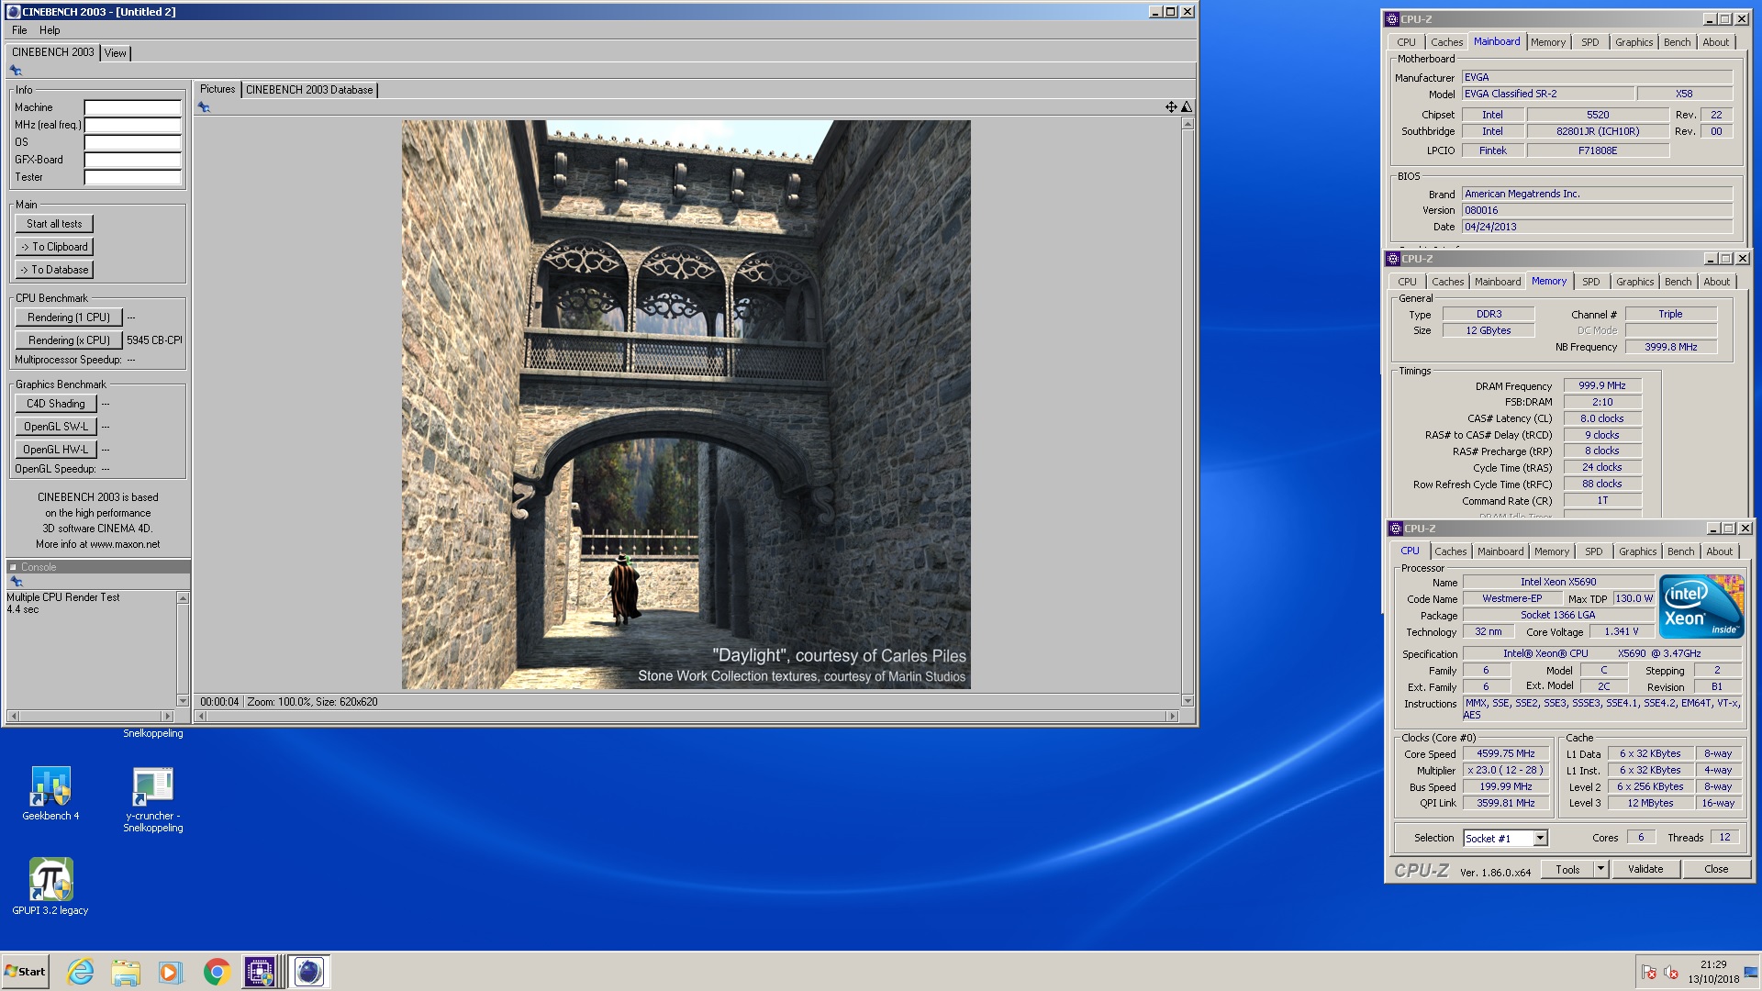Click the DRAM Frequency 999.9 MHz value
Screen dimensions: 1762x991
pyautogui.click(x=1602, y=385)
